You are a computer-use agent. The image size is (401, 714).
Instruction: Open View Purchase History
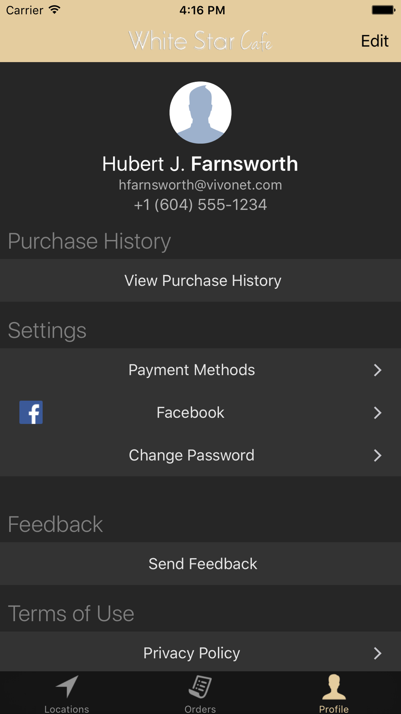click(200, 280)
